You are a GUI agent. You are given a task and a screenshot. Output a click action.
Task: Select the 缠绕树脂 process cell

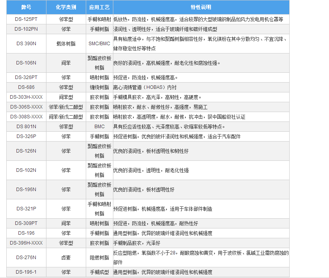(99, 87)
